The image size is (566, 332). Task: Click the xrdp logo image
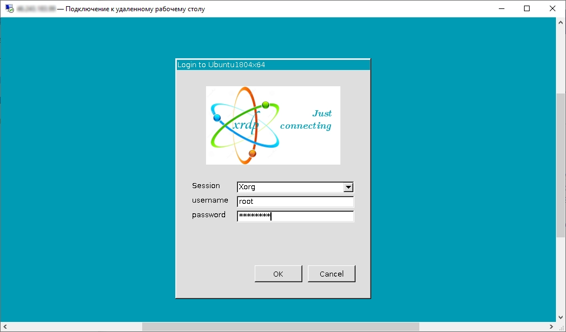click(273, 125)
